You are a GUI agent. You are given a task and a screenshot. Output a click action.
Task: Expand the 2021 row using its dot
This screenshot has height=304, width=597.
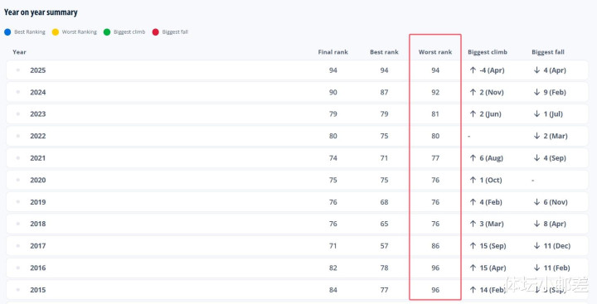tap(18, 158)
